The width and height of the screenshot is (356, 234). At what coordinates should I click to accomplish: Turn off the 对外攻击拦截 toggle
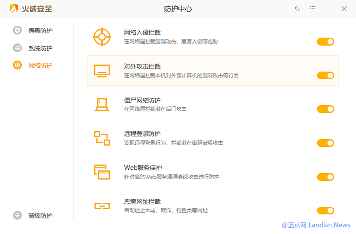click(325, 76)
